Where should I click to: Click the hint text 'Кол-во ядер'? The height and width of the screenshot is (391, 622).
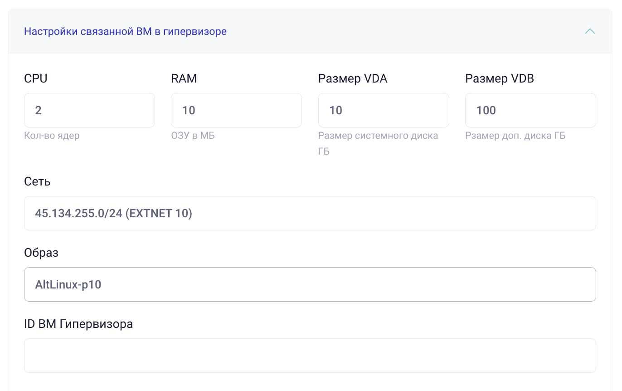[x=53, y=135]
